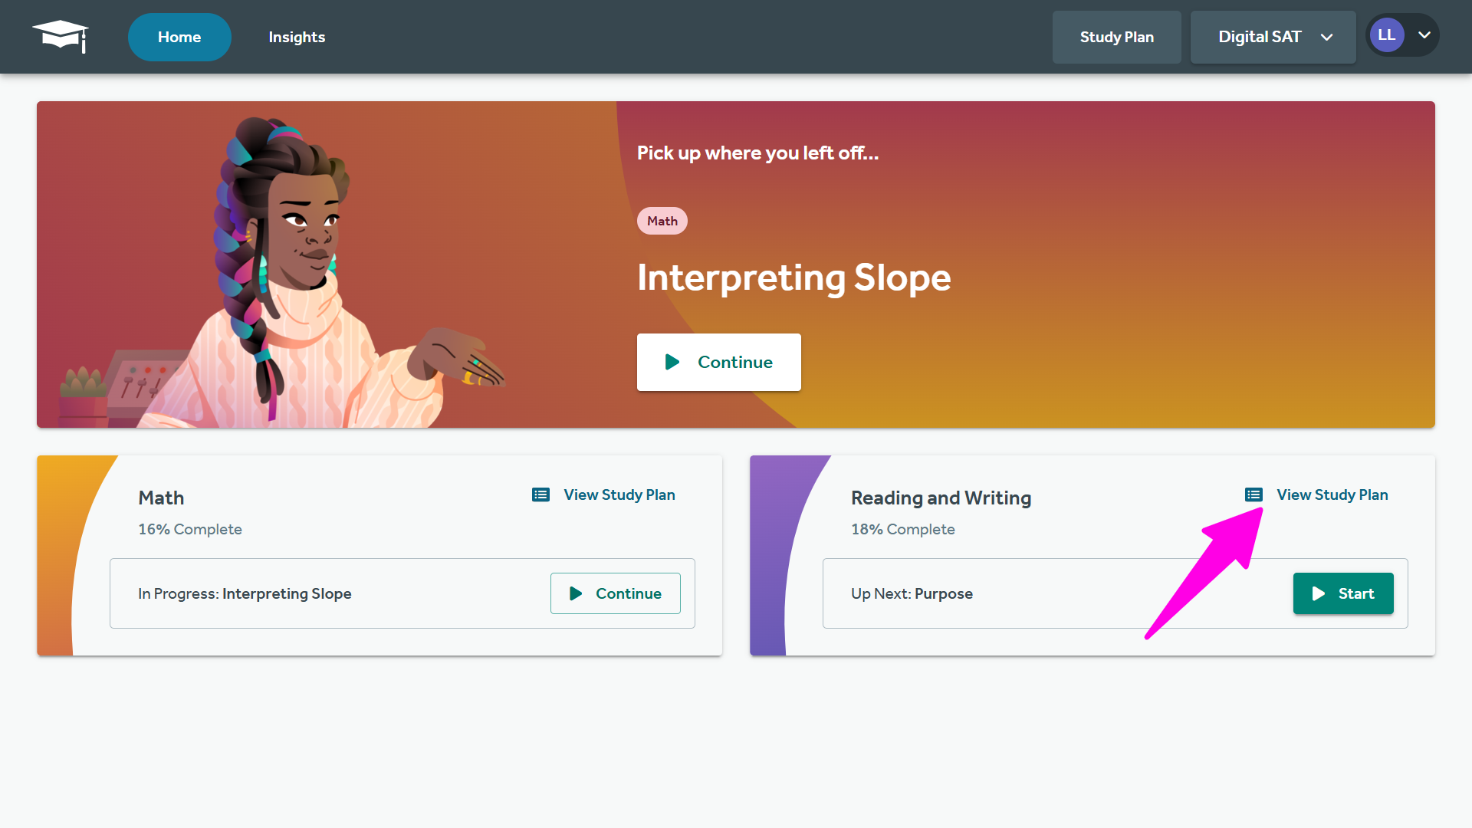Click the graduation cap logo

61,36
